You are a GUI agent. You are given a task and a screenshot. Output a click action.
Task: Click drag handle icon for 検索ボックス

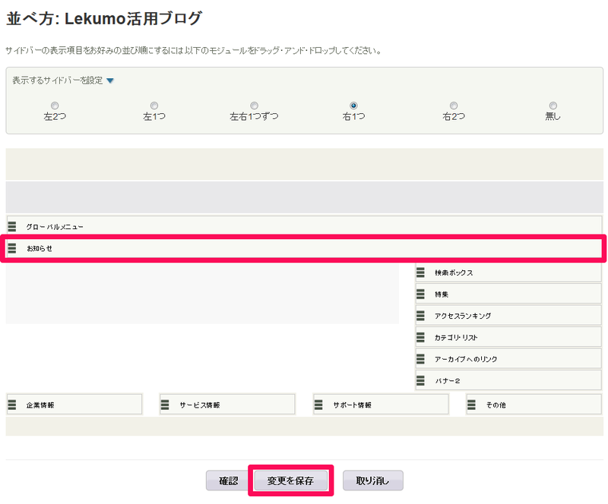point(420,272)
